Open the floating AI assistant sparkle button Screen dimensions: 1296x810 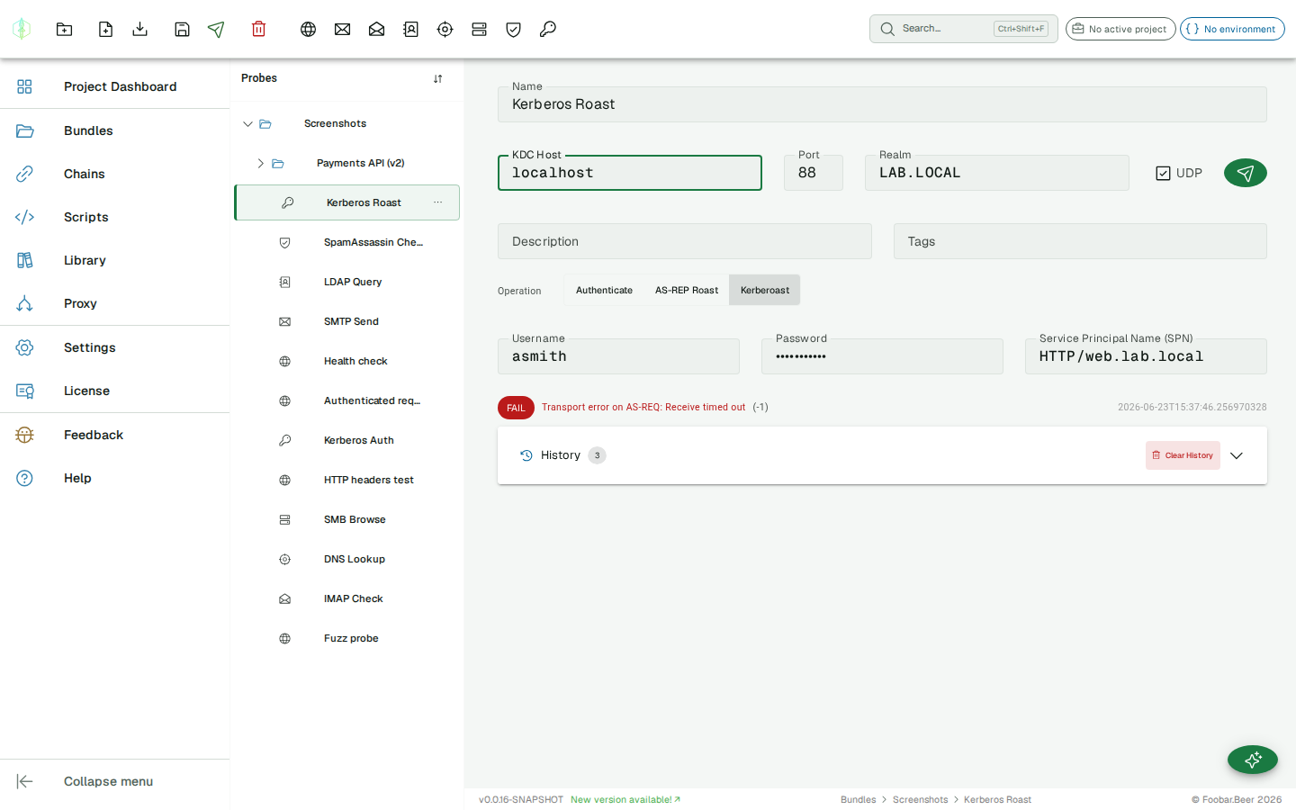[1252, 760]
